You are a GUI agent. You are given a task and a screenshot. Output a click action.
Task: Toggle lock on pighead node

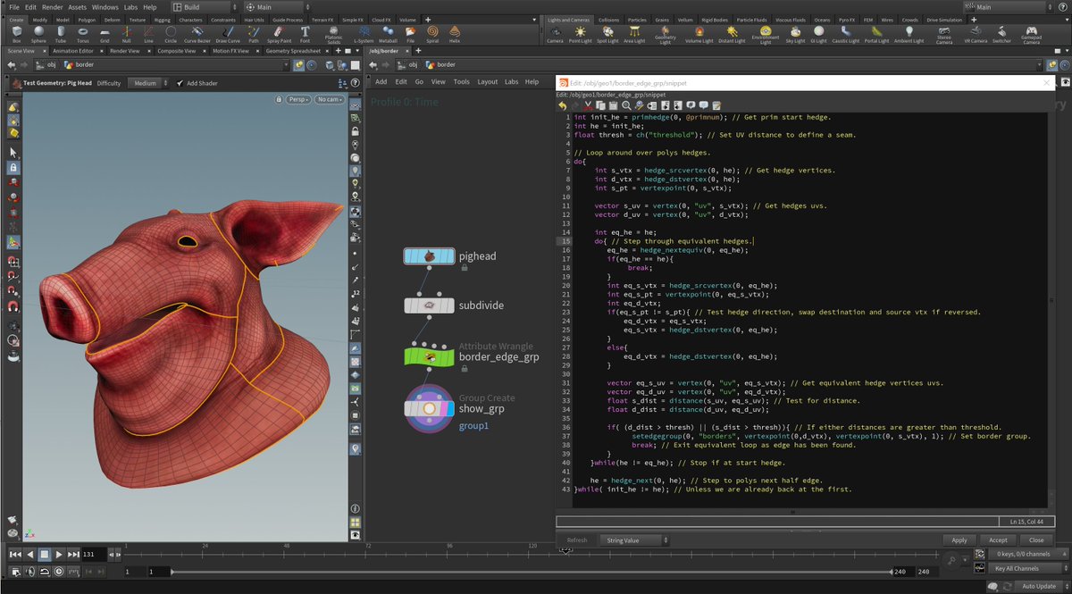point(465,267)
